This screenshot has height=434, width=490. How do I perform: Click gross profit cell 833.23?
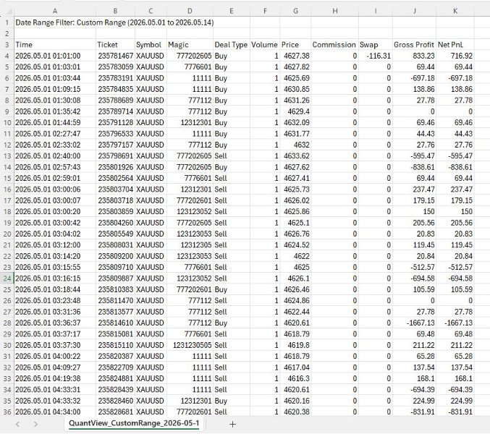[x=415, y=56]
